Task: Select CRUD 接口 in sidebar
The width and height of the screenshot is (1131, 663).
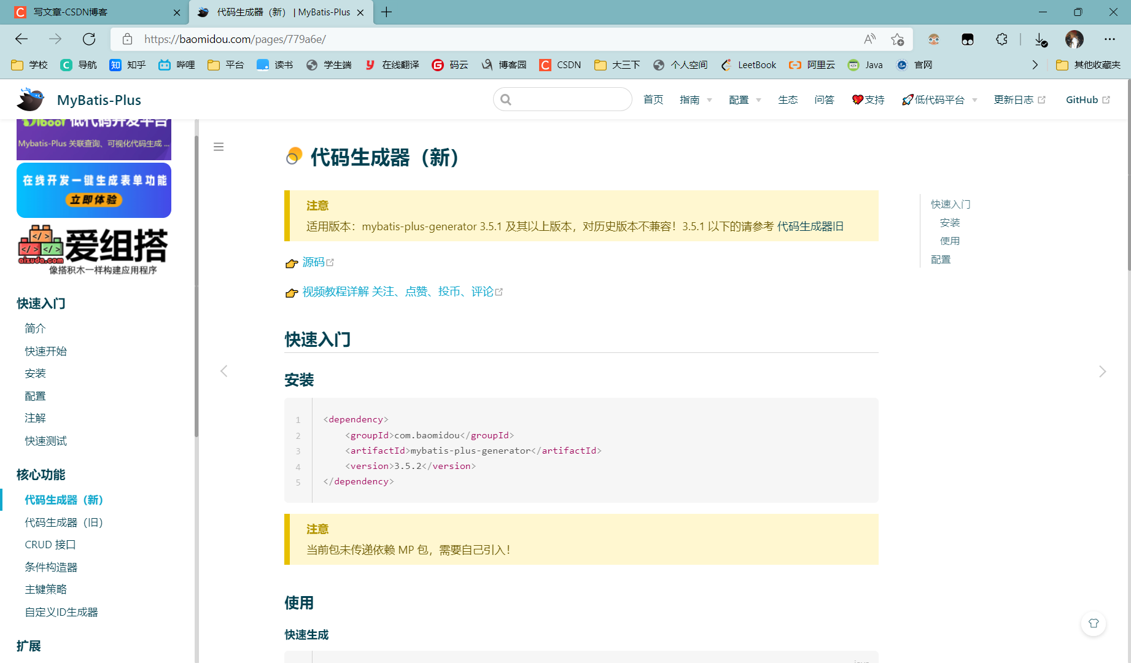Action: (x=50, y=545)
